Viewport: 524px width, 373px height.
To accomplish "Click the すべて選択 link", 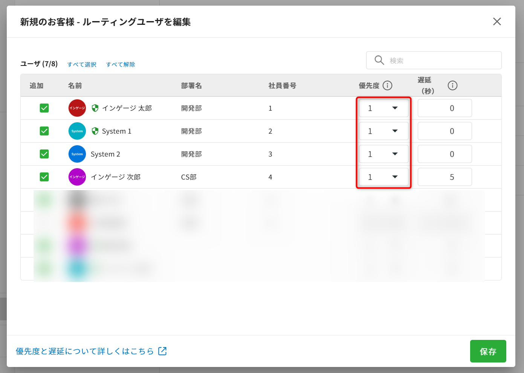I will pos(82,64).
